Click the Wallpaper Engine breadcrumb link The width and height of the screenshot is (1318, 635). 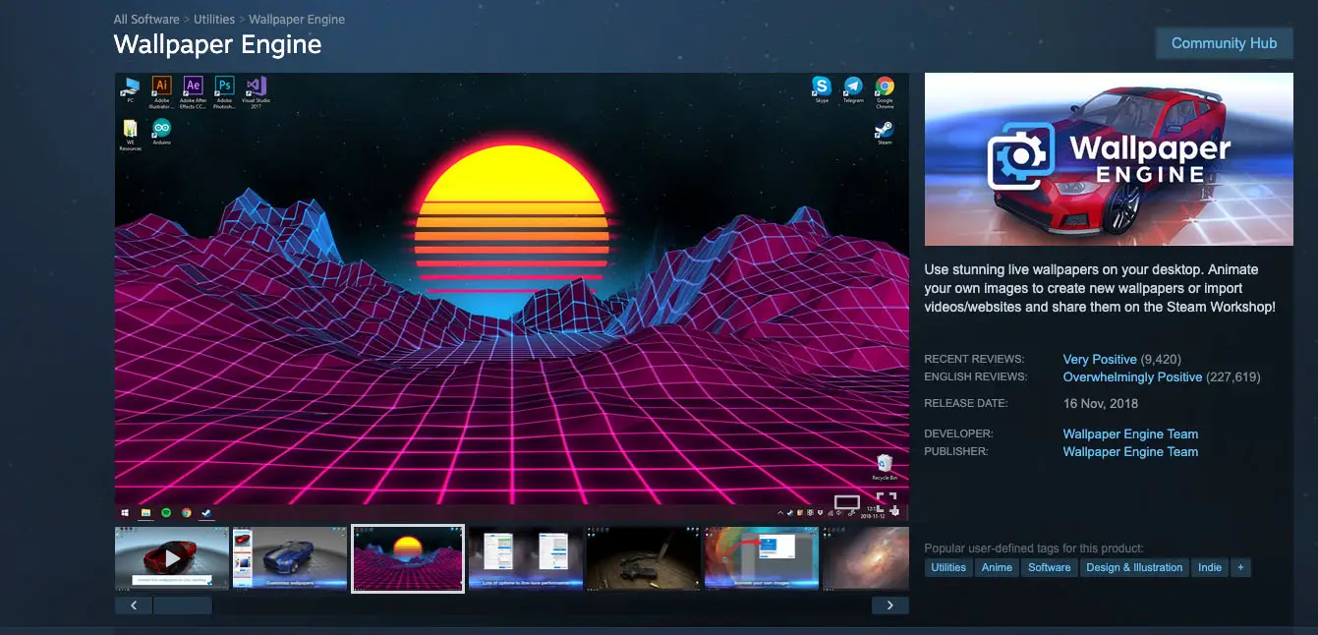(297, 20)
